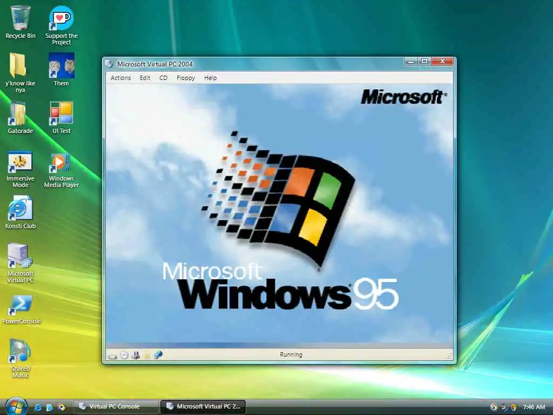Image resolution: width=553 pixels, height=415 pixels.
Task: Open the Support the Project shortcut
Action: click(x=62, y=25)
